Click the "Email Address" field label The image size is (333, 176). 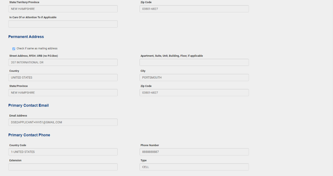18,116
